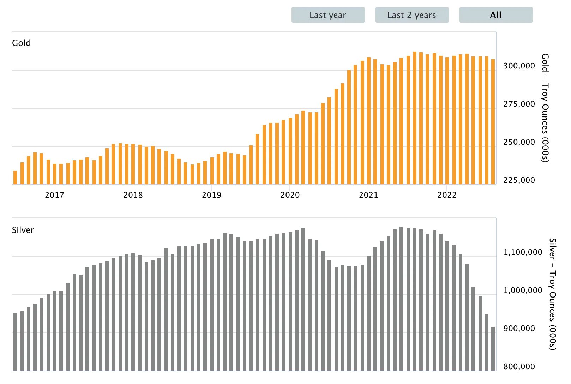Image resolution: width=571 pixels, height=384 pixels.
Task: Click the 2018 x-axis label
Action: click(x=133, y=195)
